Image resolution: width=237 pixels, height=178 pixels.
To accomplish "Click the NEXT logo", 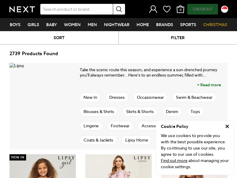I will [x=22, y=9].
